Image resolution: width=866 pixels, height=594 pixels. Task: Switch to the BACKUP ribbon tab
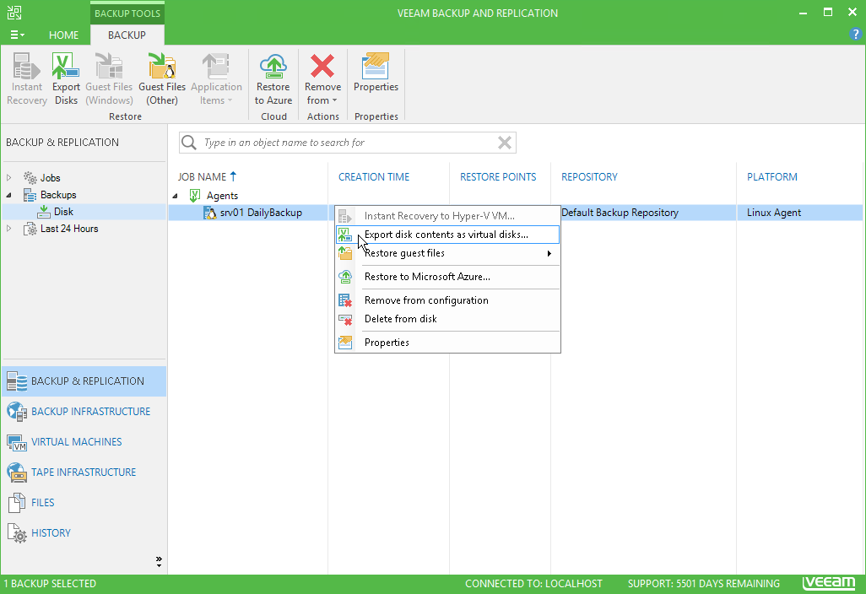[x=127, y=35]
